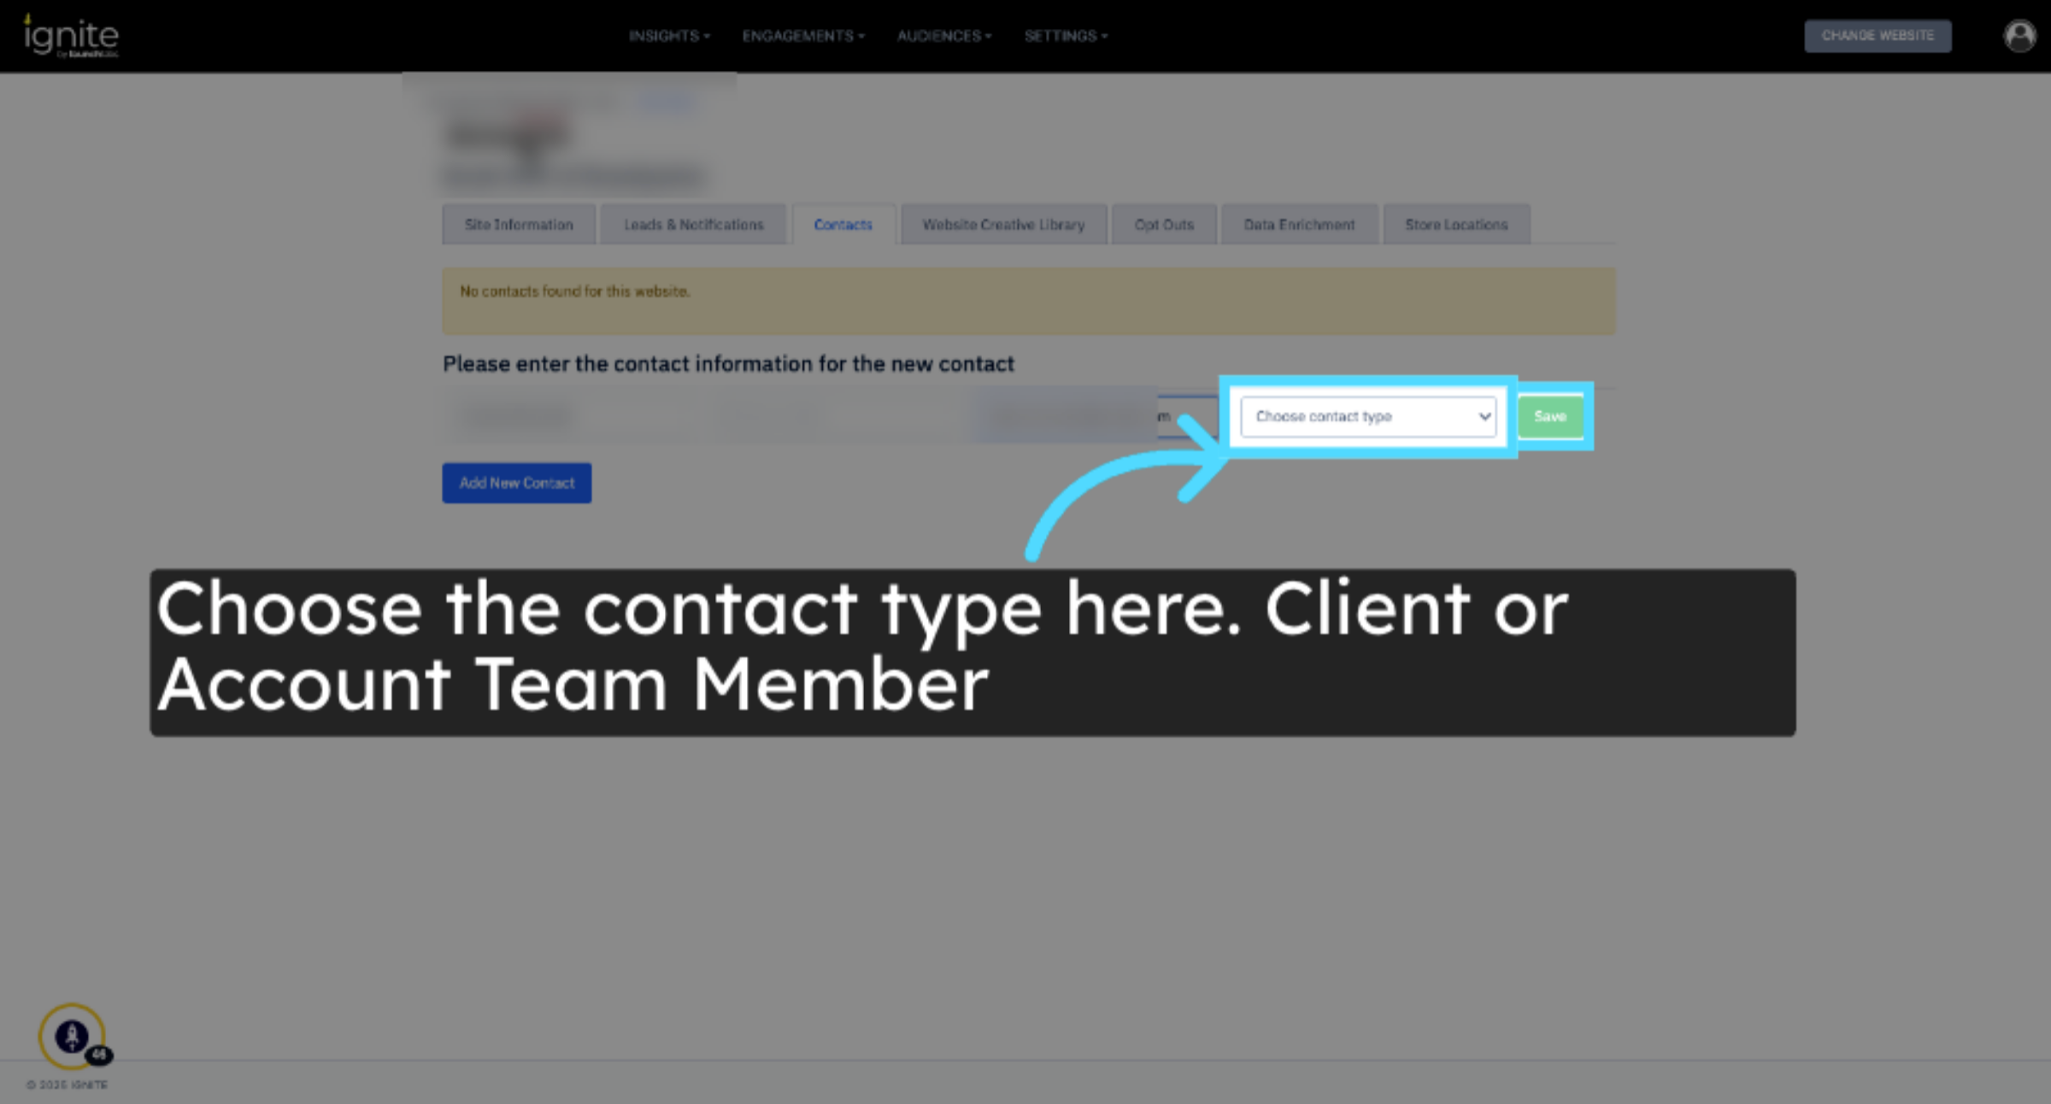The height and width of the screenshot is (1104, 2051).
Task: Click the green Save button
Action: click(x=1550, y=417)
